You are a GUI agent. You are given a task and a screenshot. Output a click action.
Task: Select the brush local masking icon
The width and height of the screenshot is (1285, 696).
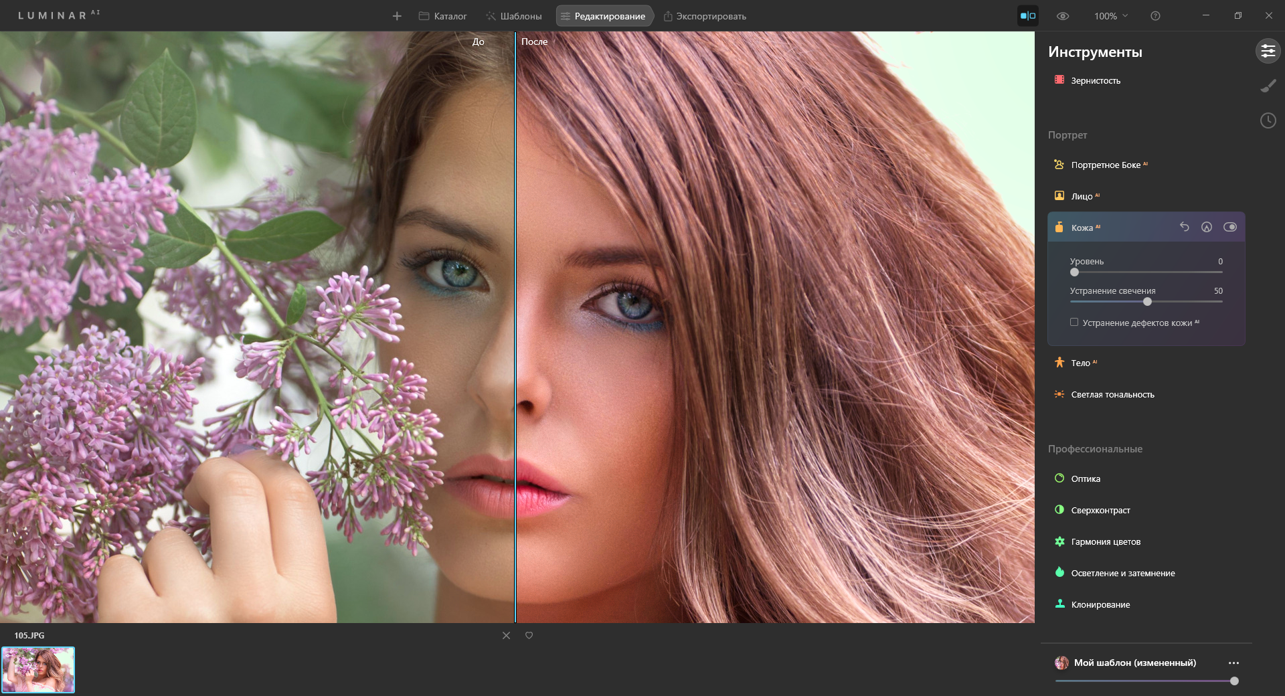[1268, 86]
